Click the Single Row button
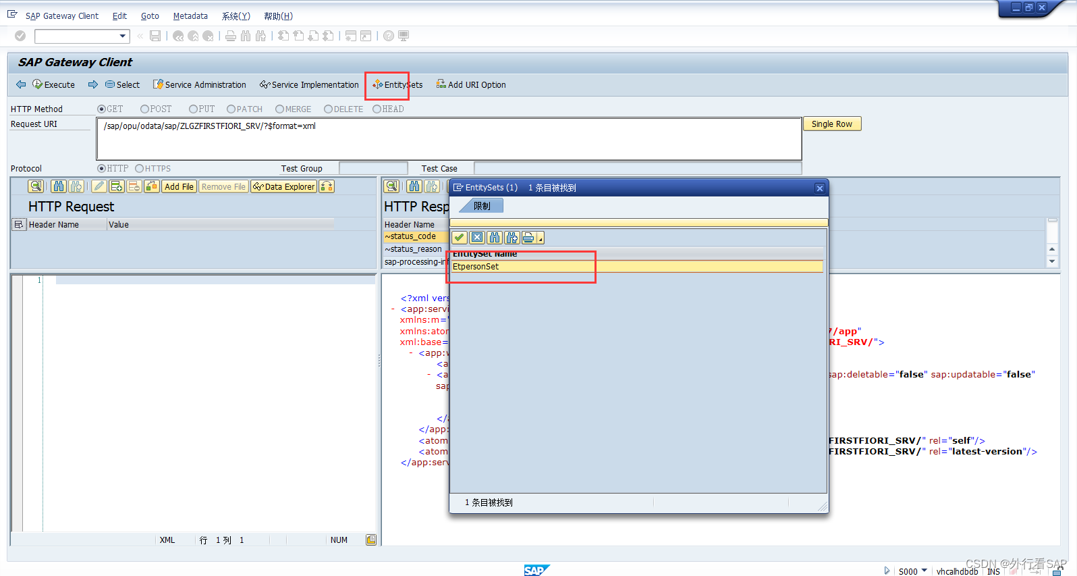1077x576 pixels. [832, 124]
